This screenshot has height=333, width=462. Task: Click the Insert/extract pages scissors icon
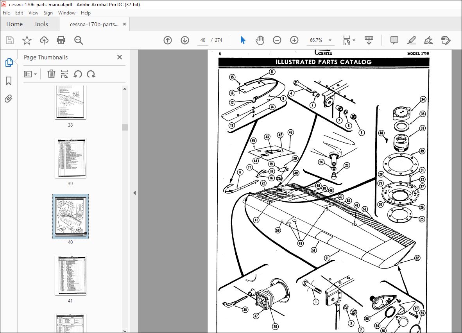[x=64, y=74]
